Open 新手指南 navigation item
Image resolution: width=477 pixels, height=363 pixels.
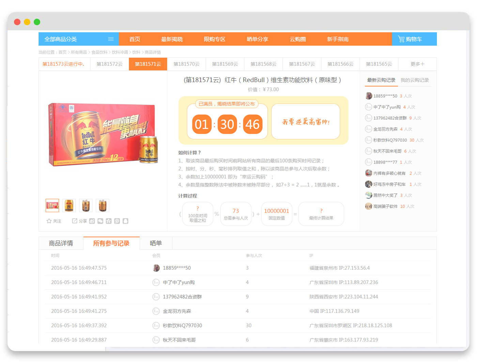(x=338, y=39)
